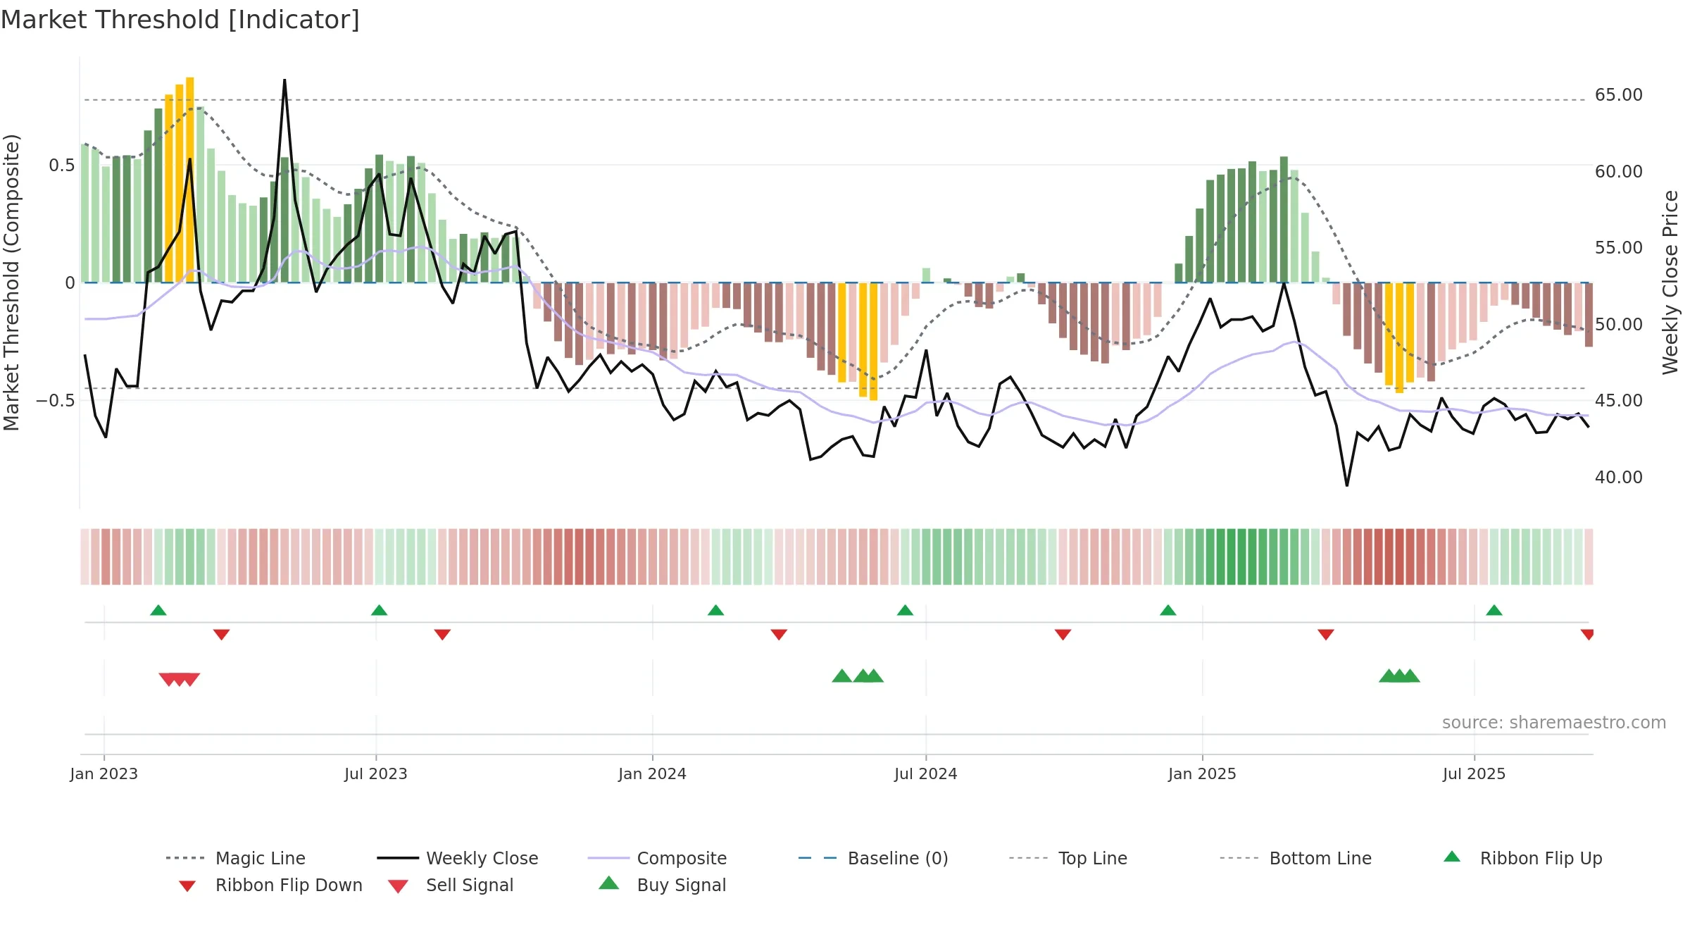Click the Weekly Close Price axis title
Viewport: 1690px width, 951px height.
1670,282
